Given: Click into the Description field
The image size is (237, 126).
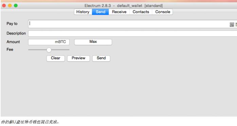Looking at the screenshot, I should (x=132, y=33).
